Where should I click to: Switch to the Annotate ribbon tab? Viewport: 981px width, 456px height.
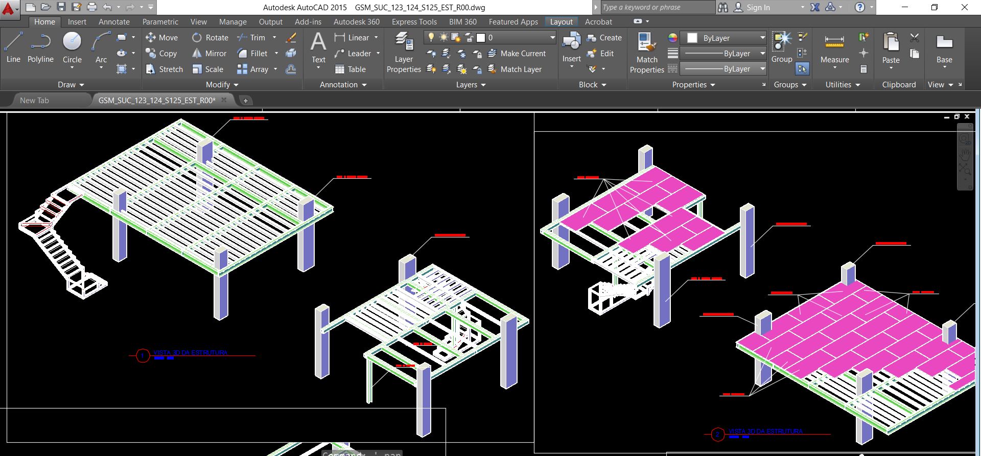point(114,22)
